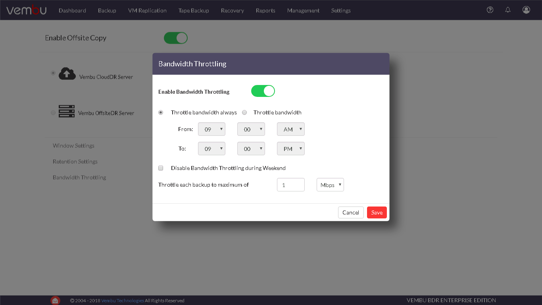Image resolution: width=542 pixels, height=305 pixels.
Task: Open the user account icon
Action: (x=526, y=10)
